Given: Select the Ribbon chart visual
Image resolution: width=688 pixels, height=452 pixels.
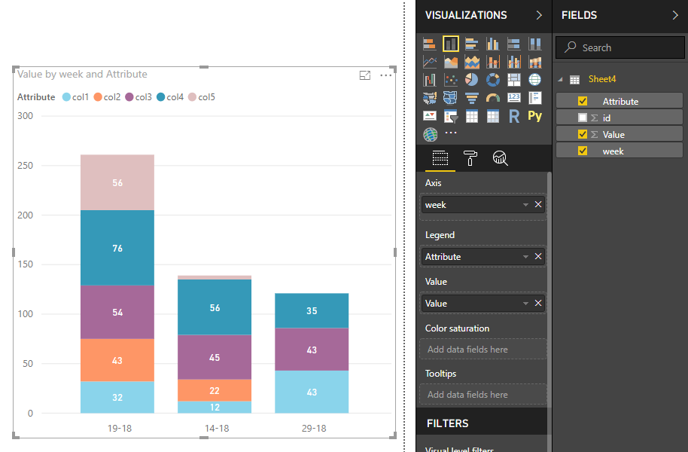Looking at the screenshot, I should click(535, 62).
